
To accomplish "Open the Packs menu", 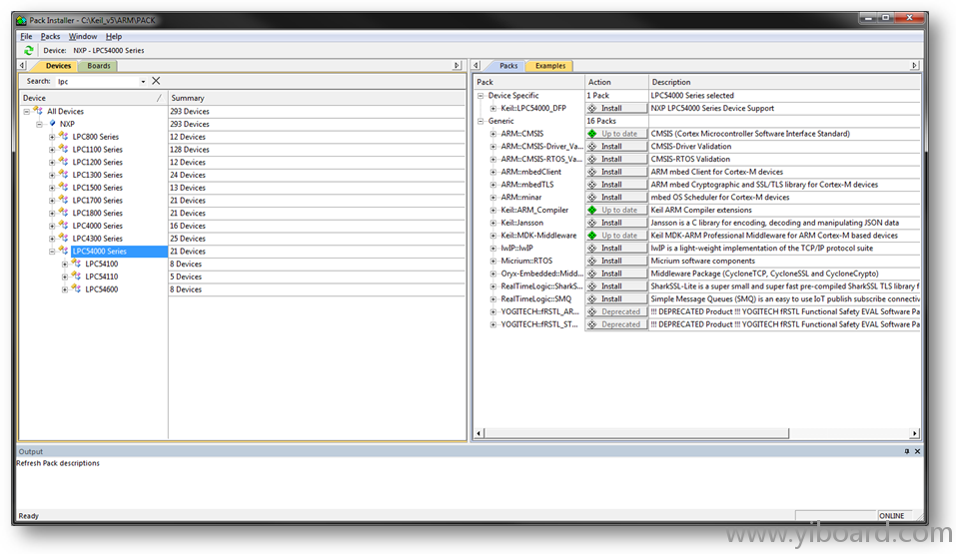I will [x=50, y=36].
